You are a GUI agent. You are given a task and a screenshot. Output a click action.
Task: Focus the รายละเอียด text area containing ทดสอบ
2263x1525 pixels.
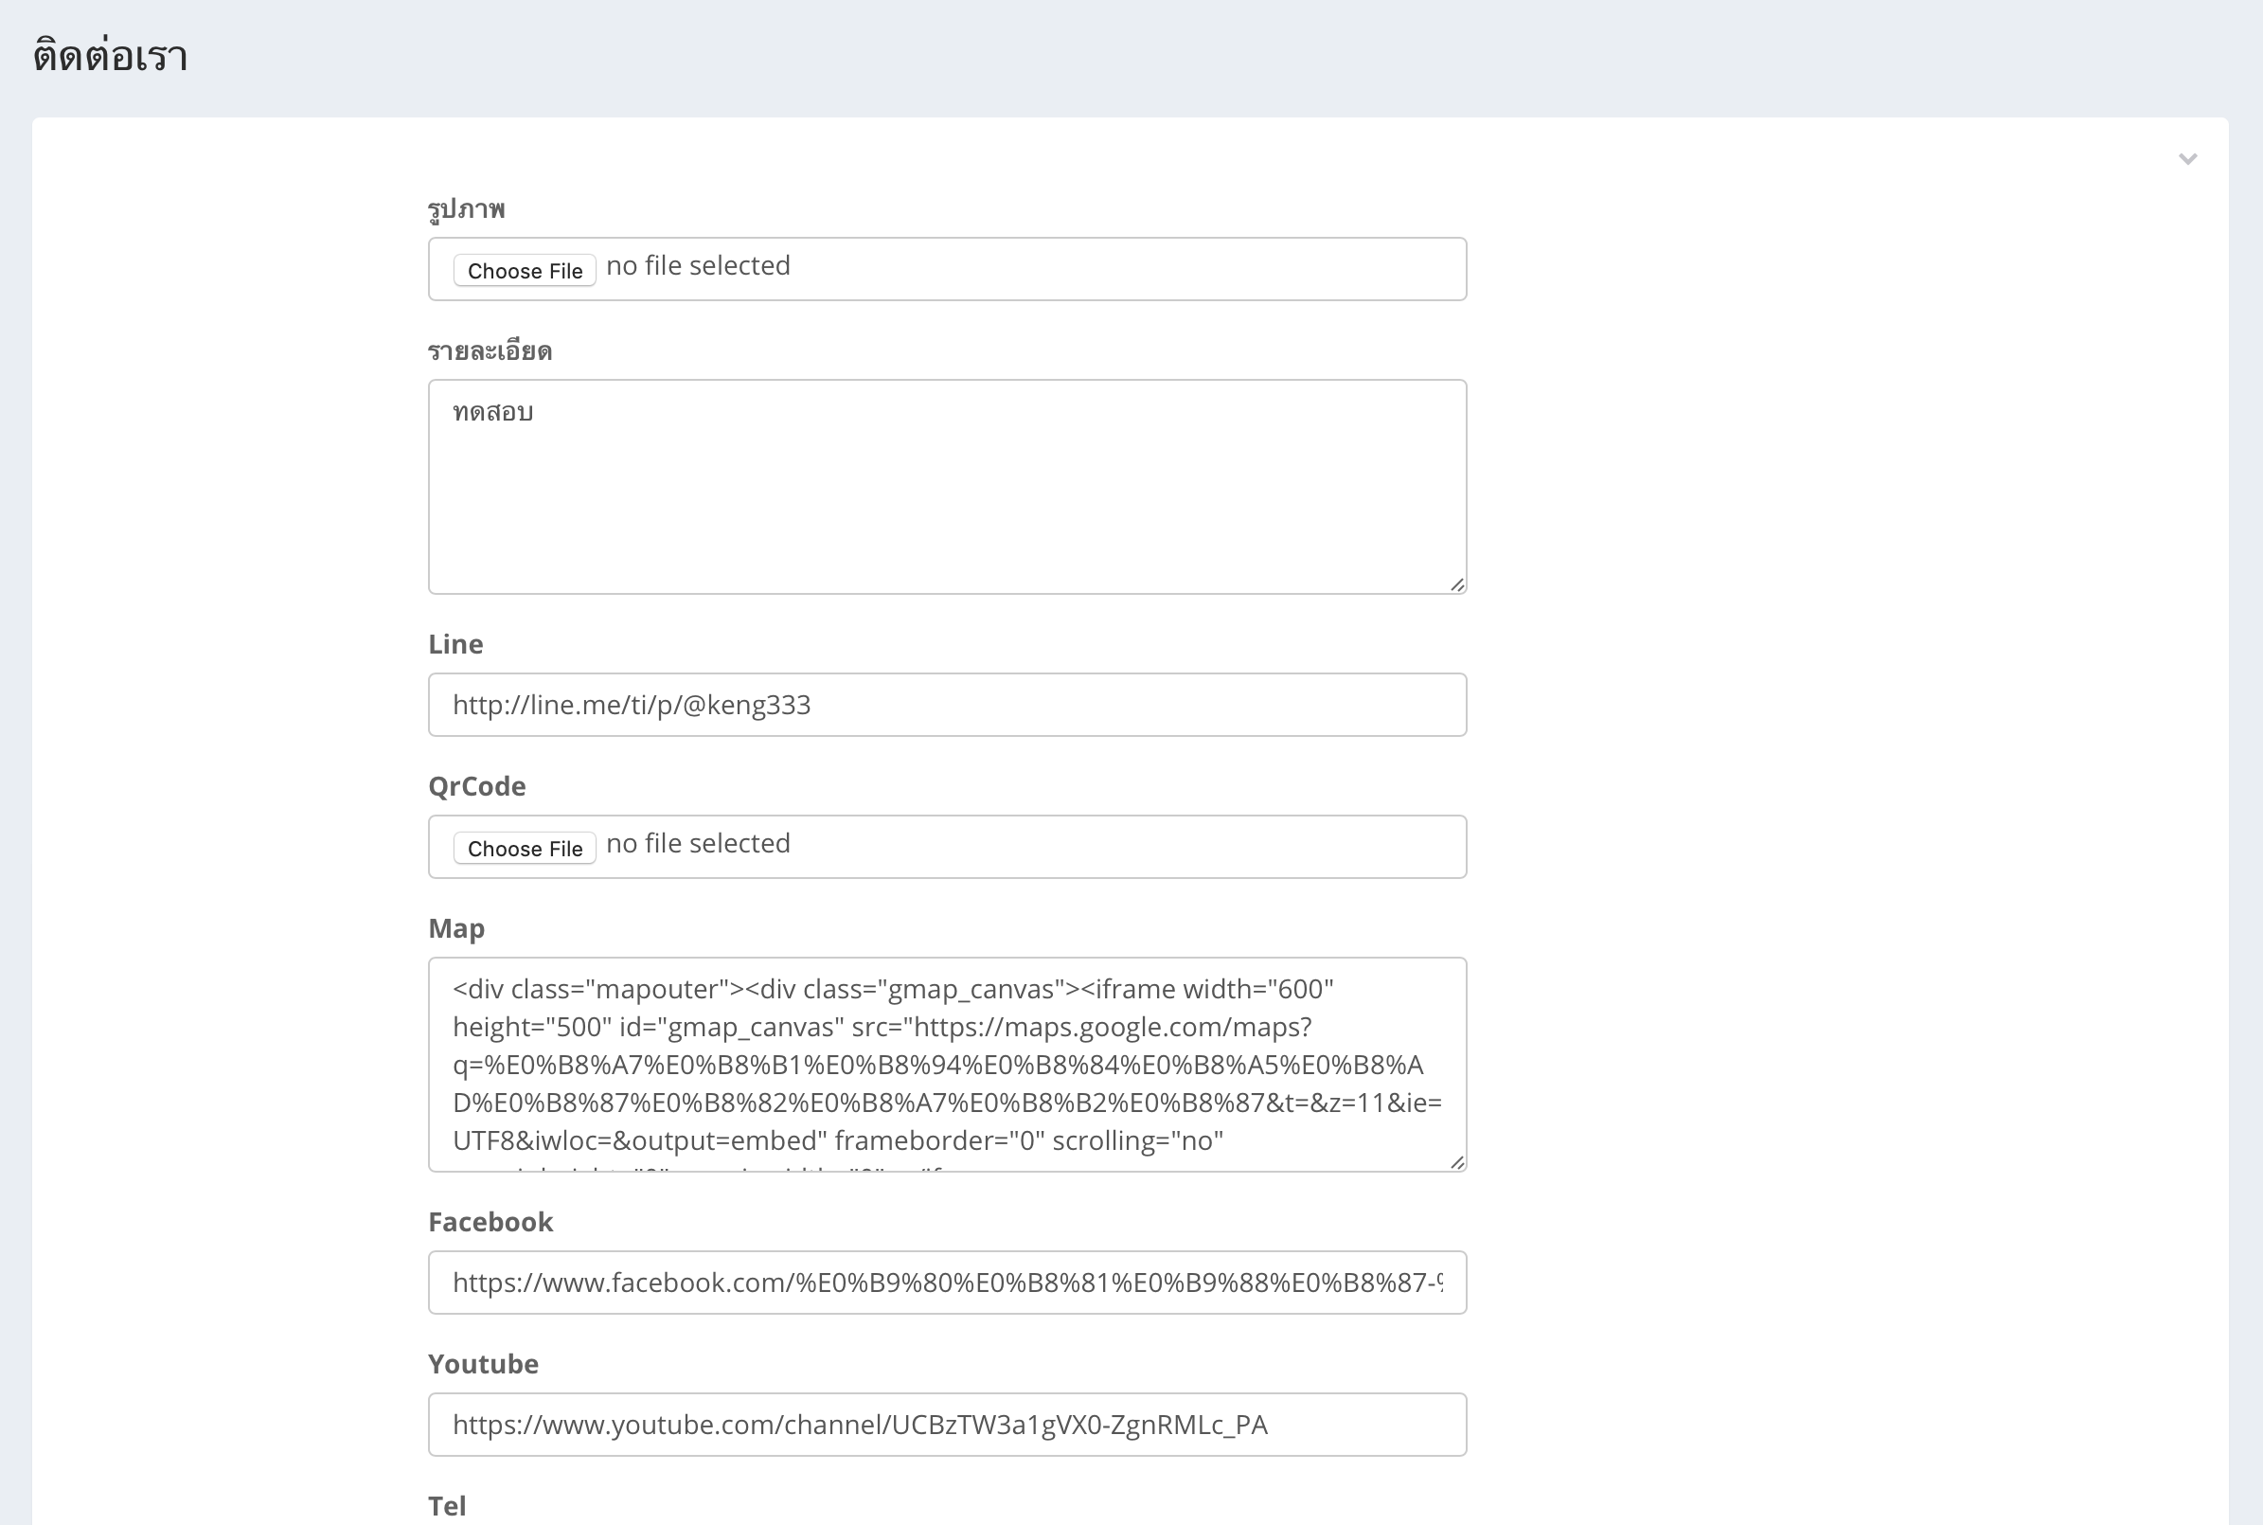pos(947,486)
